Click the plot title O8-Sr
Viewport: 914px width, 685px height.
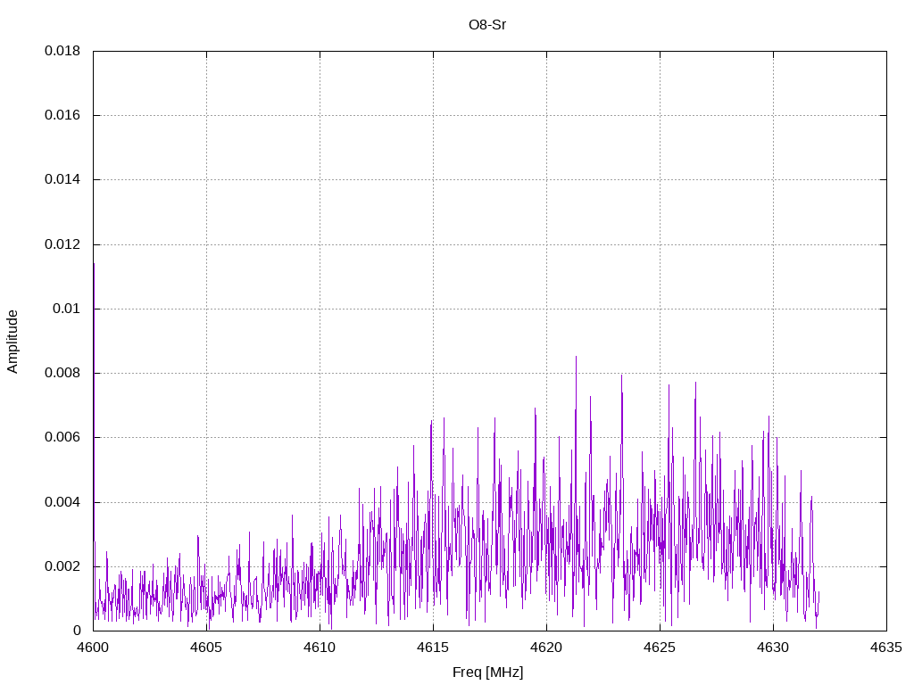487,25
